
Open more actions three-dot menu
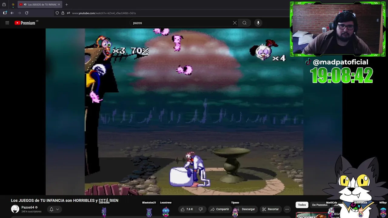[x=287, y=209]
